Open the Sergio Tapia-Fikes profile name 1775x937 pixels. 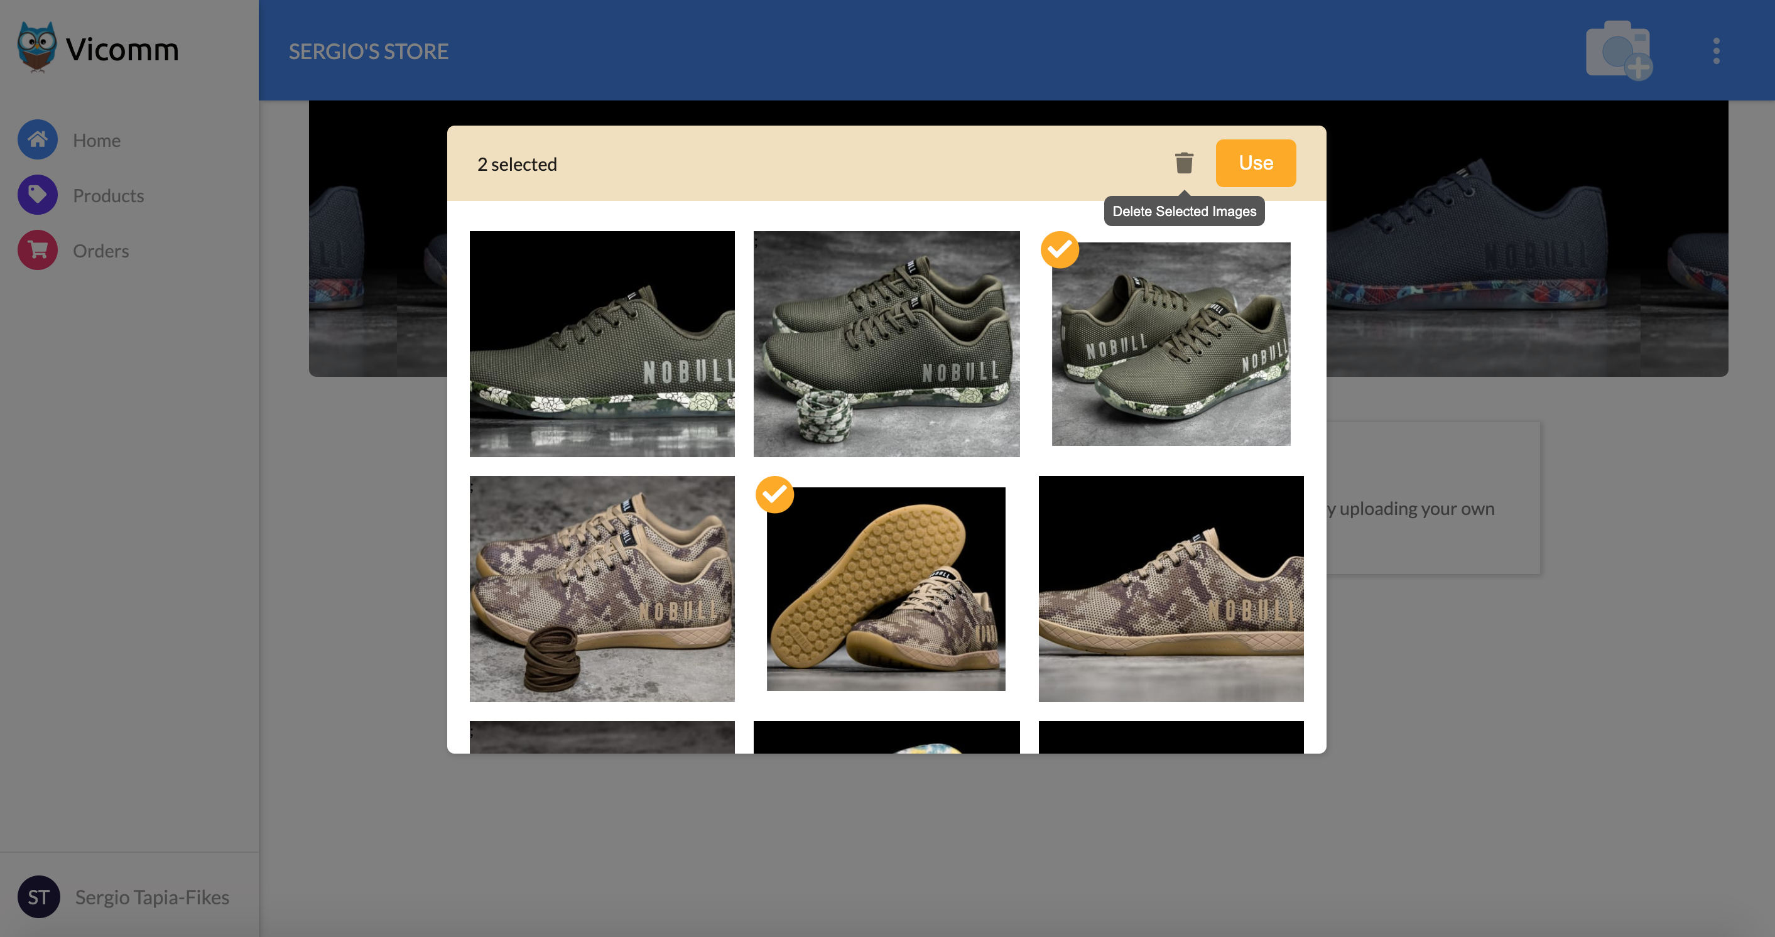pyautogui.click(x=152, y=897)
